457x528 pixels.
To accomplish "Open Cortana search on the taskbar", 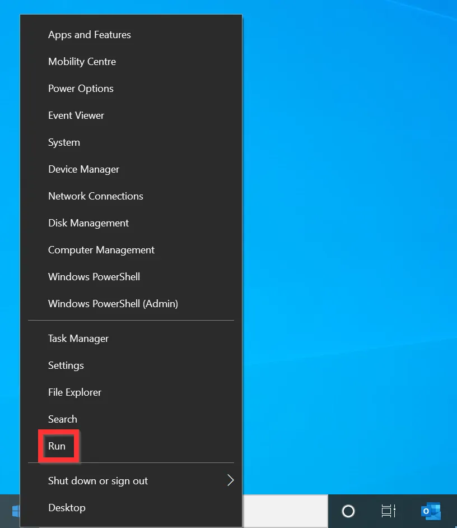I will tap(348, 511).
